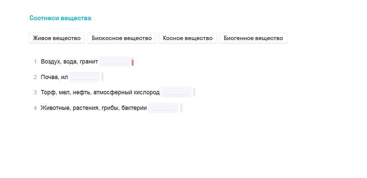367x178 pixels.
Task: Click blank field after 'Воздух, вода, гранит'
Action: (x=114, y=62)
